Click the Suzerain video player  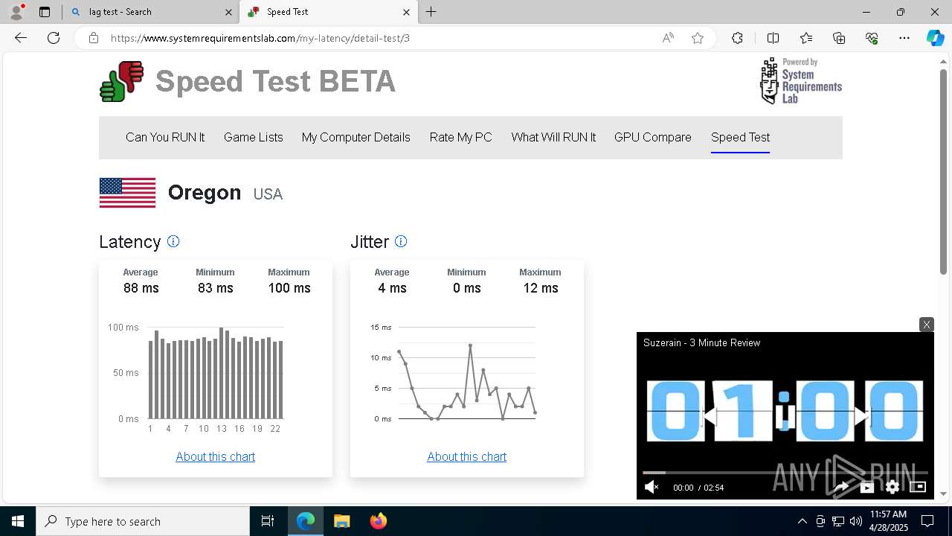coord(785,415)
